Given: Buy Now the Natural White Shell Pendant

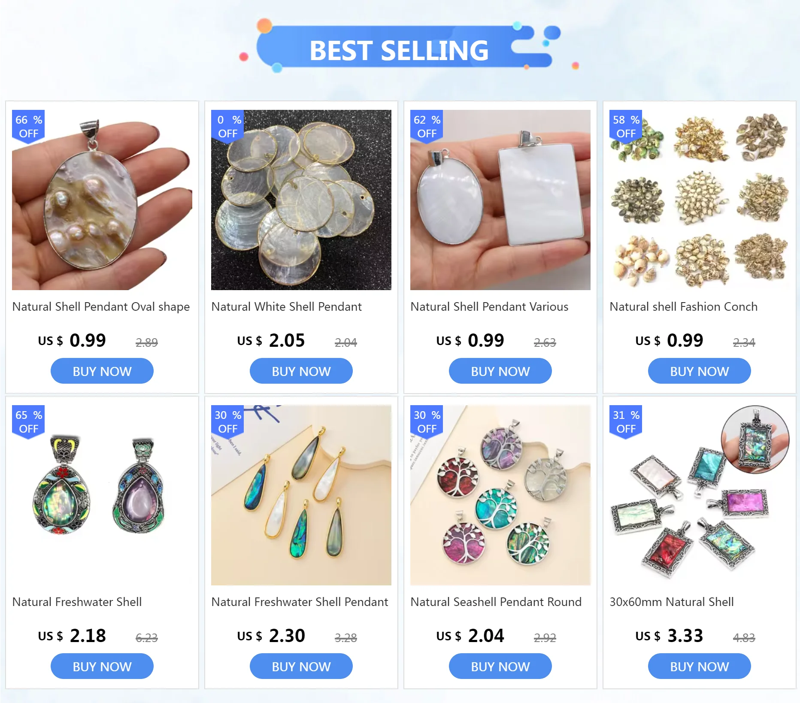Looking at the screenshot, I should click(301, 371).
